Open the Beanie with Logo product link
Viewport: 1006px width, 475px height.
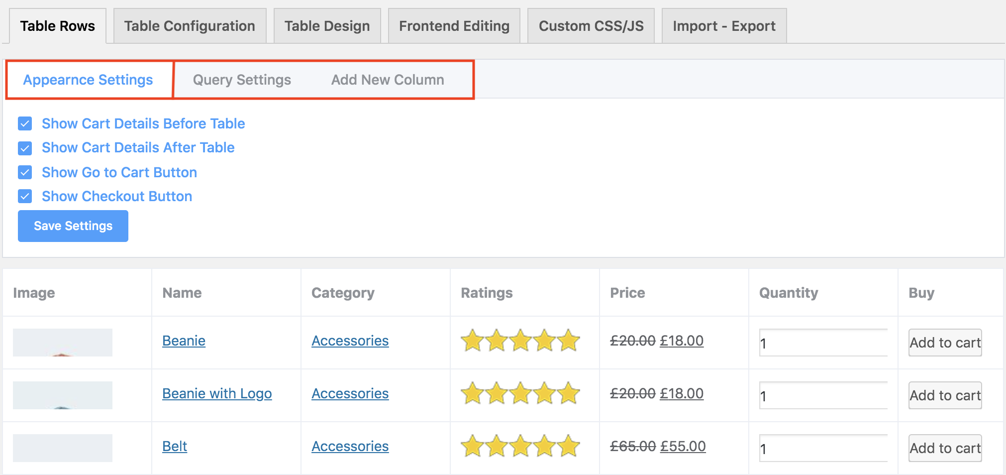pos(217,394)
